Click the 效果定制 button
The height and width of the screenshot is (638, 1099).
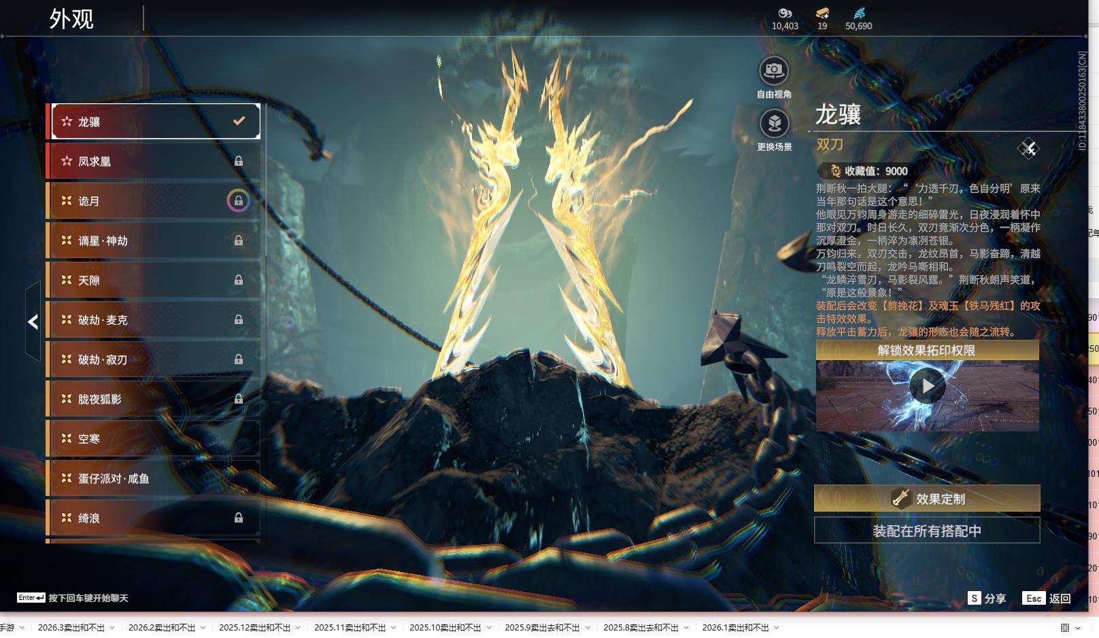[926, 499]
